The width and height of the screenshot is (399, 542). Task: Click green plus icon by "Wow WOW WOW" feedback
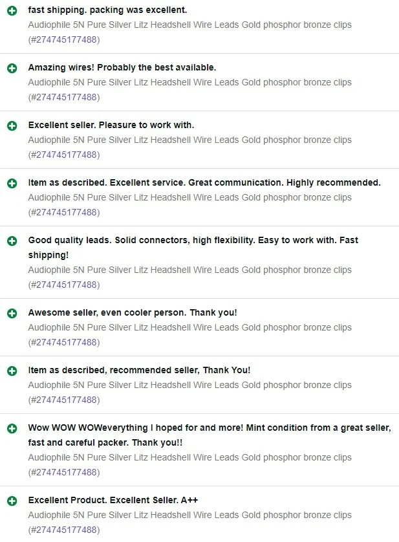coord(12,428)
